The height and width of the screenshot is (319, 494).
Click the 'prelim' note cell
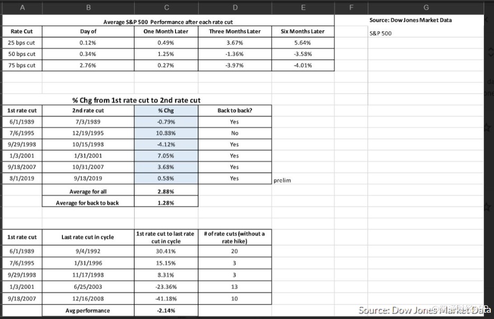tap(282, 180)
